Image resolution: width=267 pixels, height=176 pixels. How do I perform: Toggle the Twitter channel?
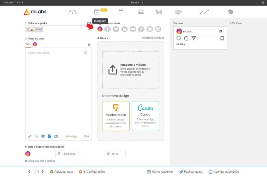tap(116, 29)
